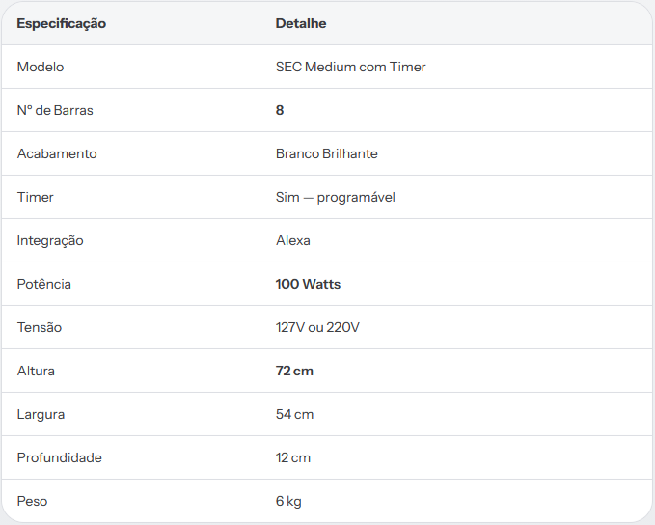Click the Altura row label
Screen dimensions: 655x525
pyautogui.click(x=36, y=372)
